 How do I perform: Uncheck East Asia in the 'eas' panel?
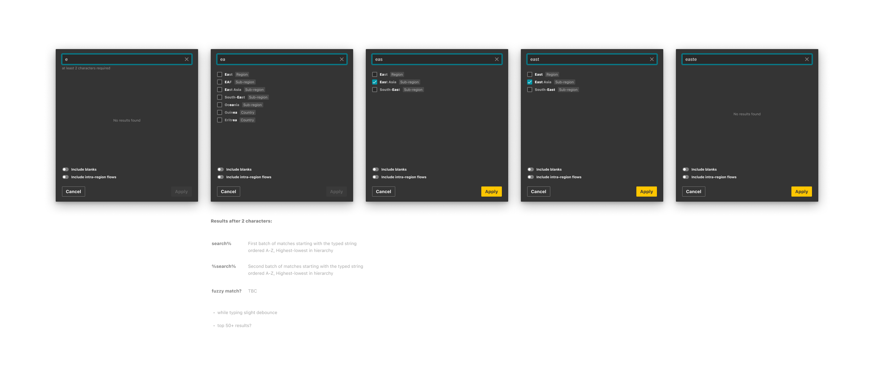point(375,82)
